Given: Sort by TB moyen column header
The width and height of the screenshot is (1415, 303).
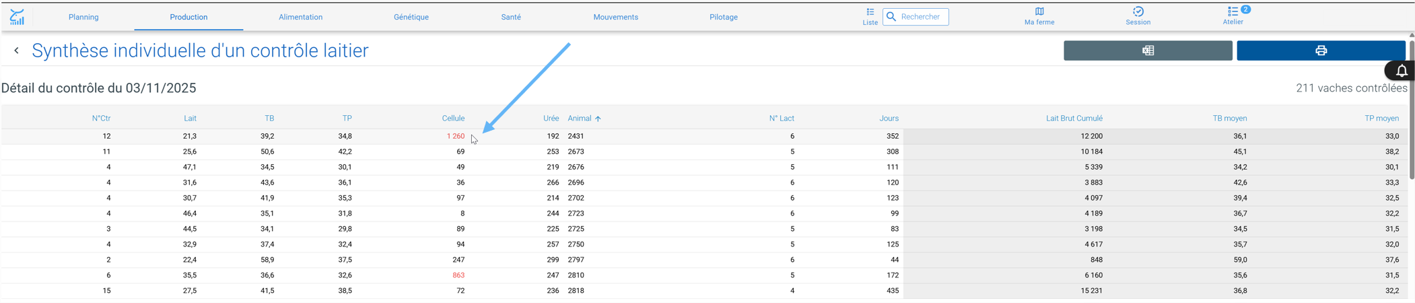Looking at the screenshot, I should tap(1230, 119).
